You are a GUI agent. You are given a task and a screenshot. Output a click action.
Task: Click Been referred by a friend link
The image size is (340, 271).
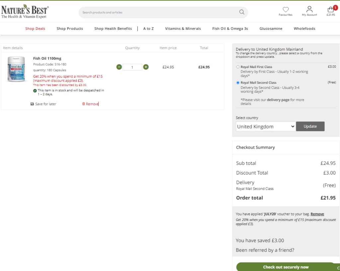[265, 250]
